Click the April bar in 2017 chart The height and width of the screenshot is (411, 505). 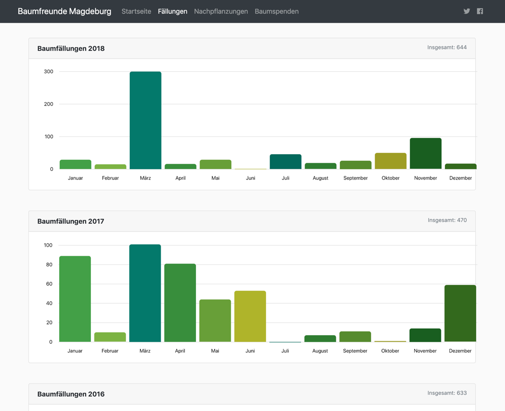(x=180, y=303)
